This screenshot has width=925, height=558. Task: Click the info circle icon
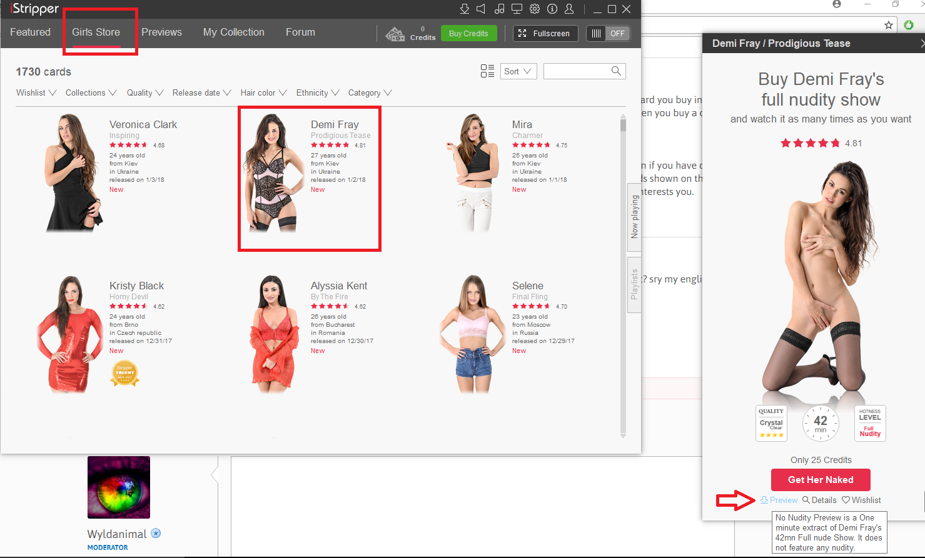[x=552, y=9]
